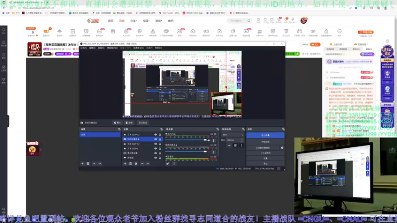The width and height of the screenshot is (397, 223).
Task: Expand the 分类 dropdown in Douyu nav
Action: point(133,21)
